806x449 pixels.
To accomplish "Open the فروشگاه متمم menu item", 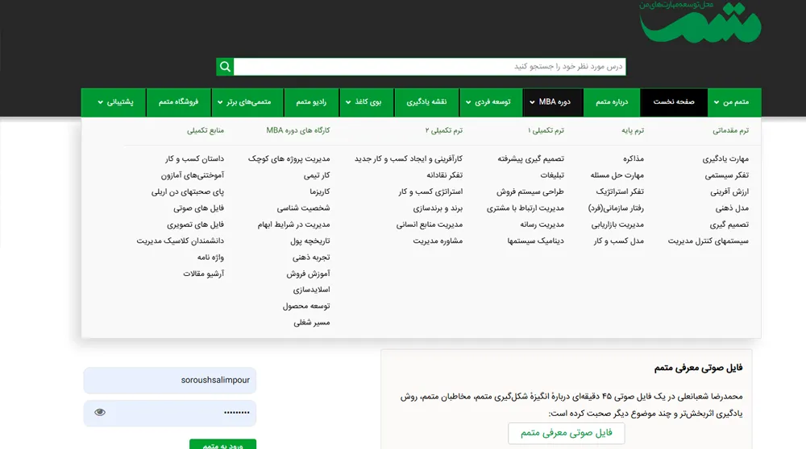I will (x=178, y=102).
